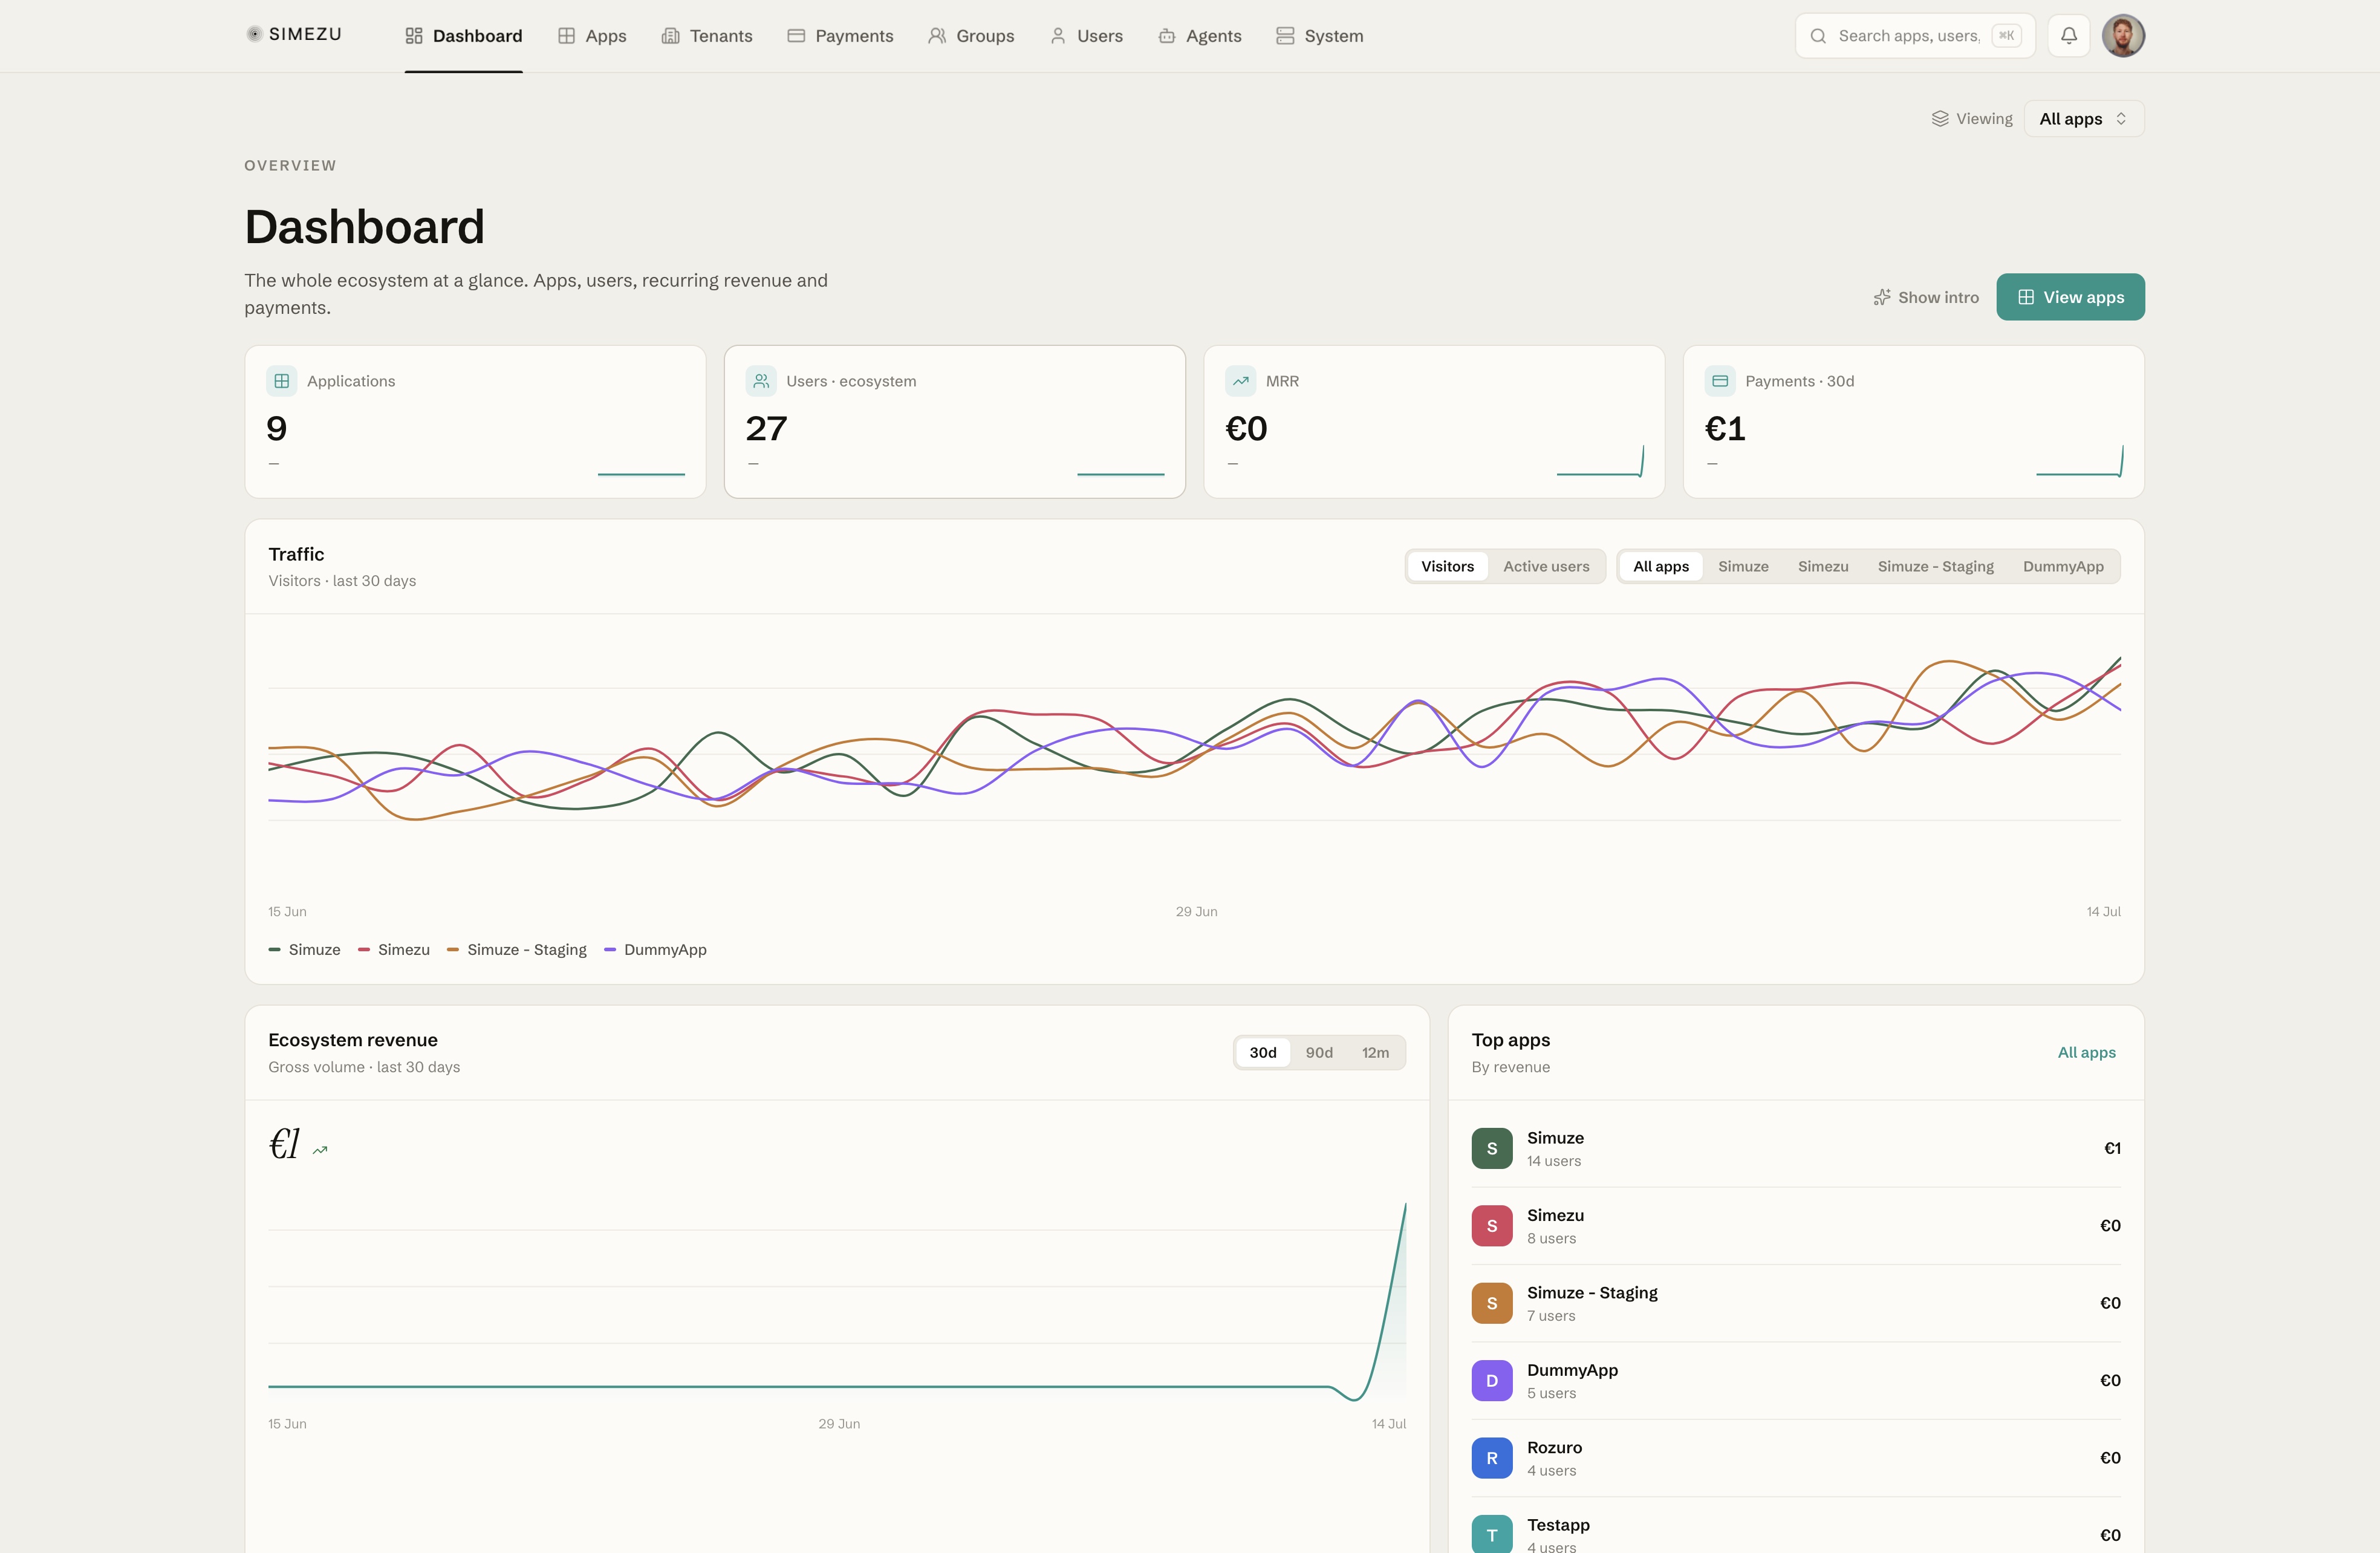Open the Users ecosystem stat card

pyautogui.click(x=955, y=422)
